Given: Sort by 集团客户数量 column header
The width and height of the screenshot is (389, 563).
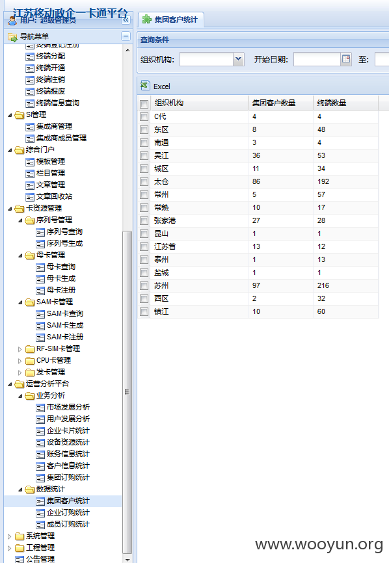Looking at the screenshot, I should [280, 103].
